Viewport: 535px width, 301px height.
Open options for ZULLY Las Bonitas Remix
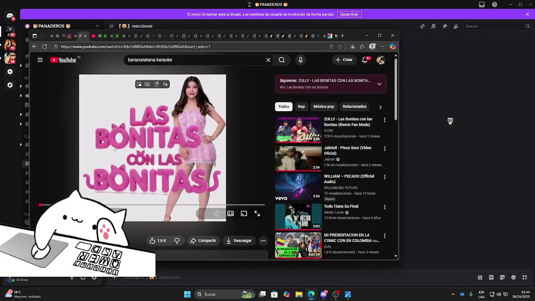pyautogui.click(x=385, y=120)
